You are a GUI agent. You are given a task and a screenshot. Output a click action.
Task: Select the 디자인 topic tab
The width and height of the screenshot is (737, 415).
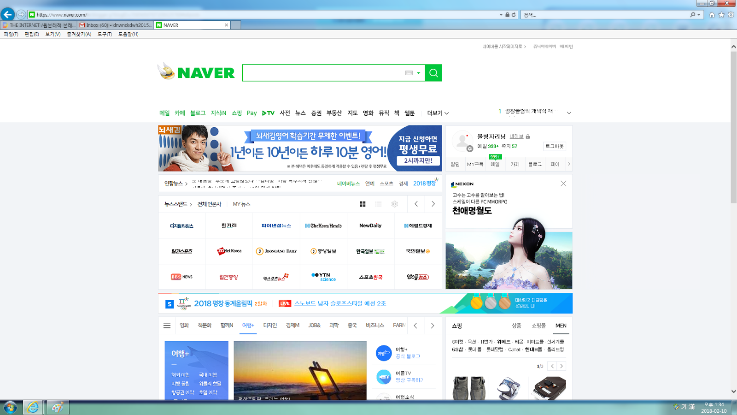270,326
